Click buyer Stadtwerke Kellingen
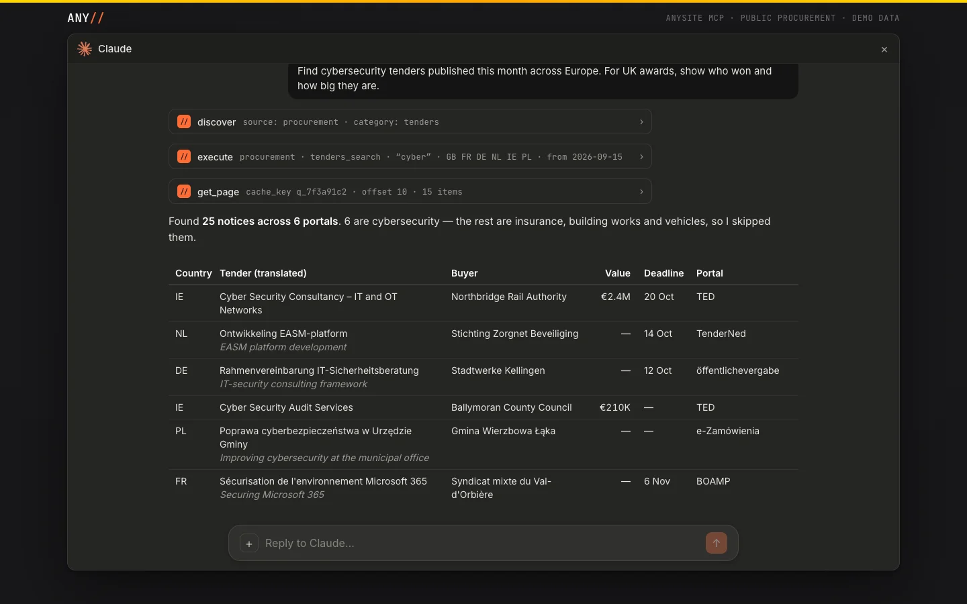 498,370
